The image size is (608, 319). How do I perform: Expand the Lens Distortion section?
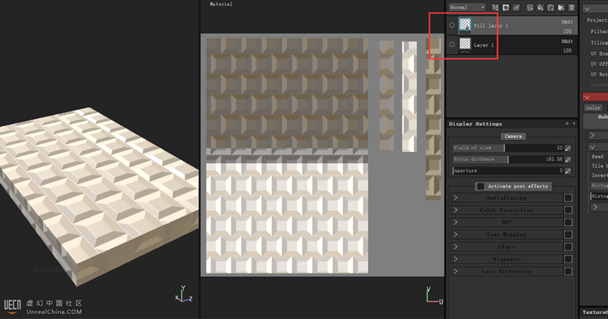pos(456,272)
